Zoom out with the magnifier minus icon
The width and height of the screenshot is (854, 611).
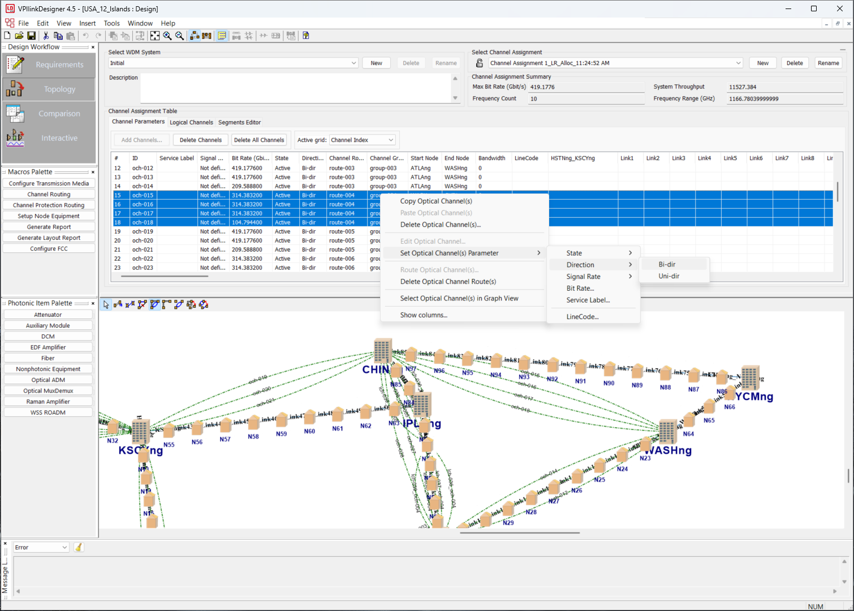point(179,36)
